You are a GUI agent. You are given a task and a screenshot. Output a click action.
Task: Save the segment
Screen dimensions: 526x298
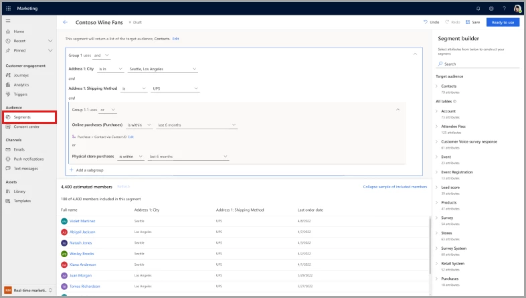pos(472,22)
